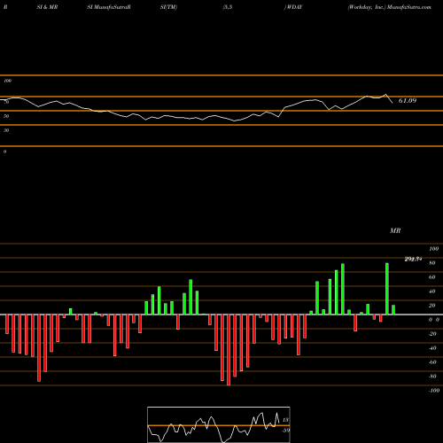The height and width of the screenshot is (443, 443).
Task: Click the 18 value in mini chart
Action: click(x=285, y=420)
